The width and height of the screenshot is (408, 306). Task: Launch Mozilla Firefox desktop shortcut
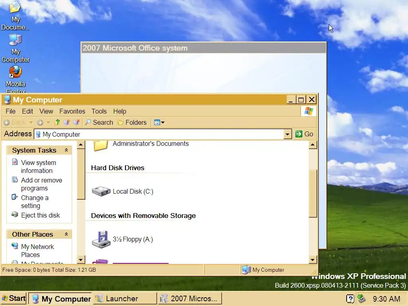pyautogui.click(x=16, y=79)
